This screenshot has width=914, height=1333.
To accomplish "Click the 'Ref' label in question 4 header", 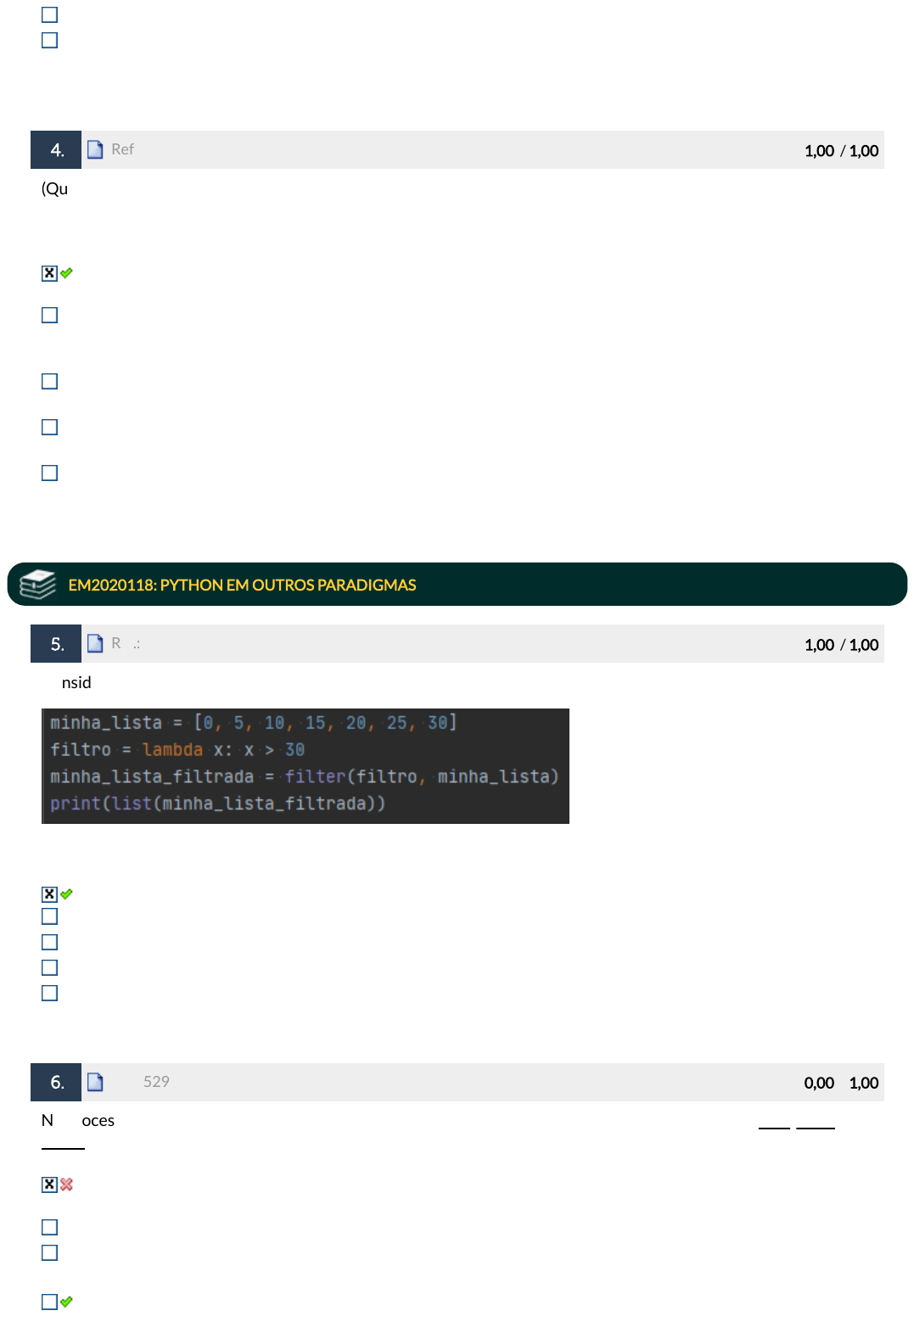I will (122, 150).
